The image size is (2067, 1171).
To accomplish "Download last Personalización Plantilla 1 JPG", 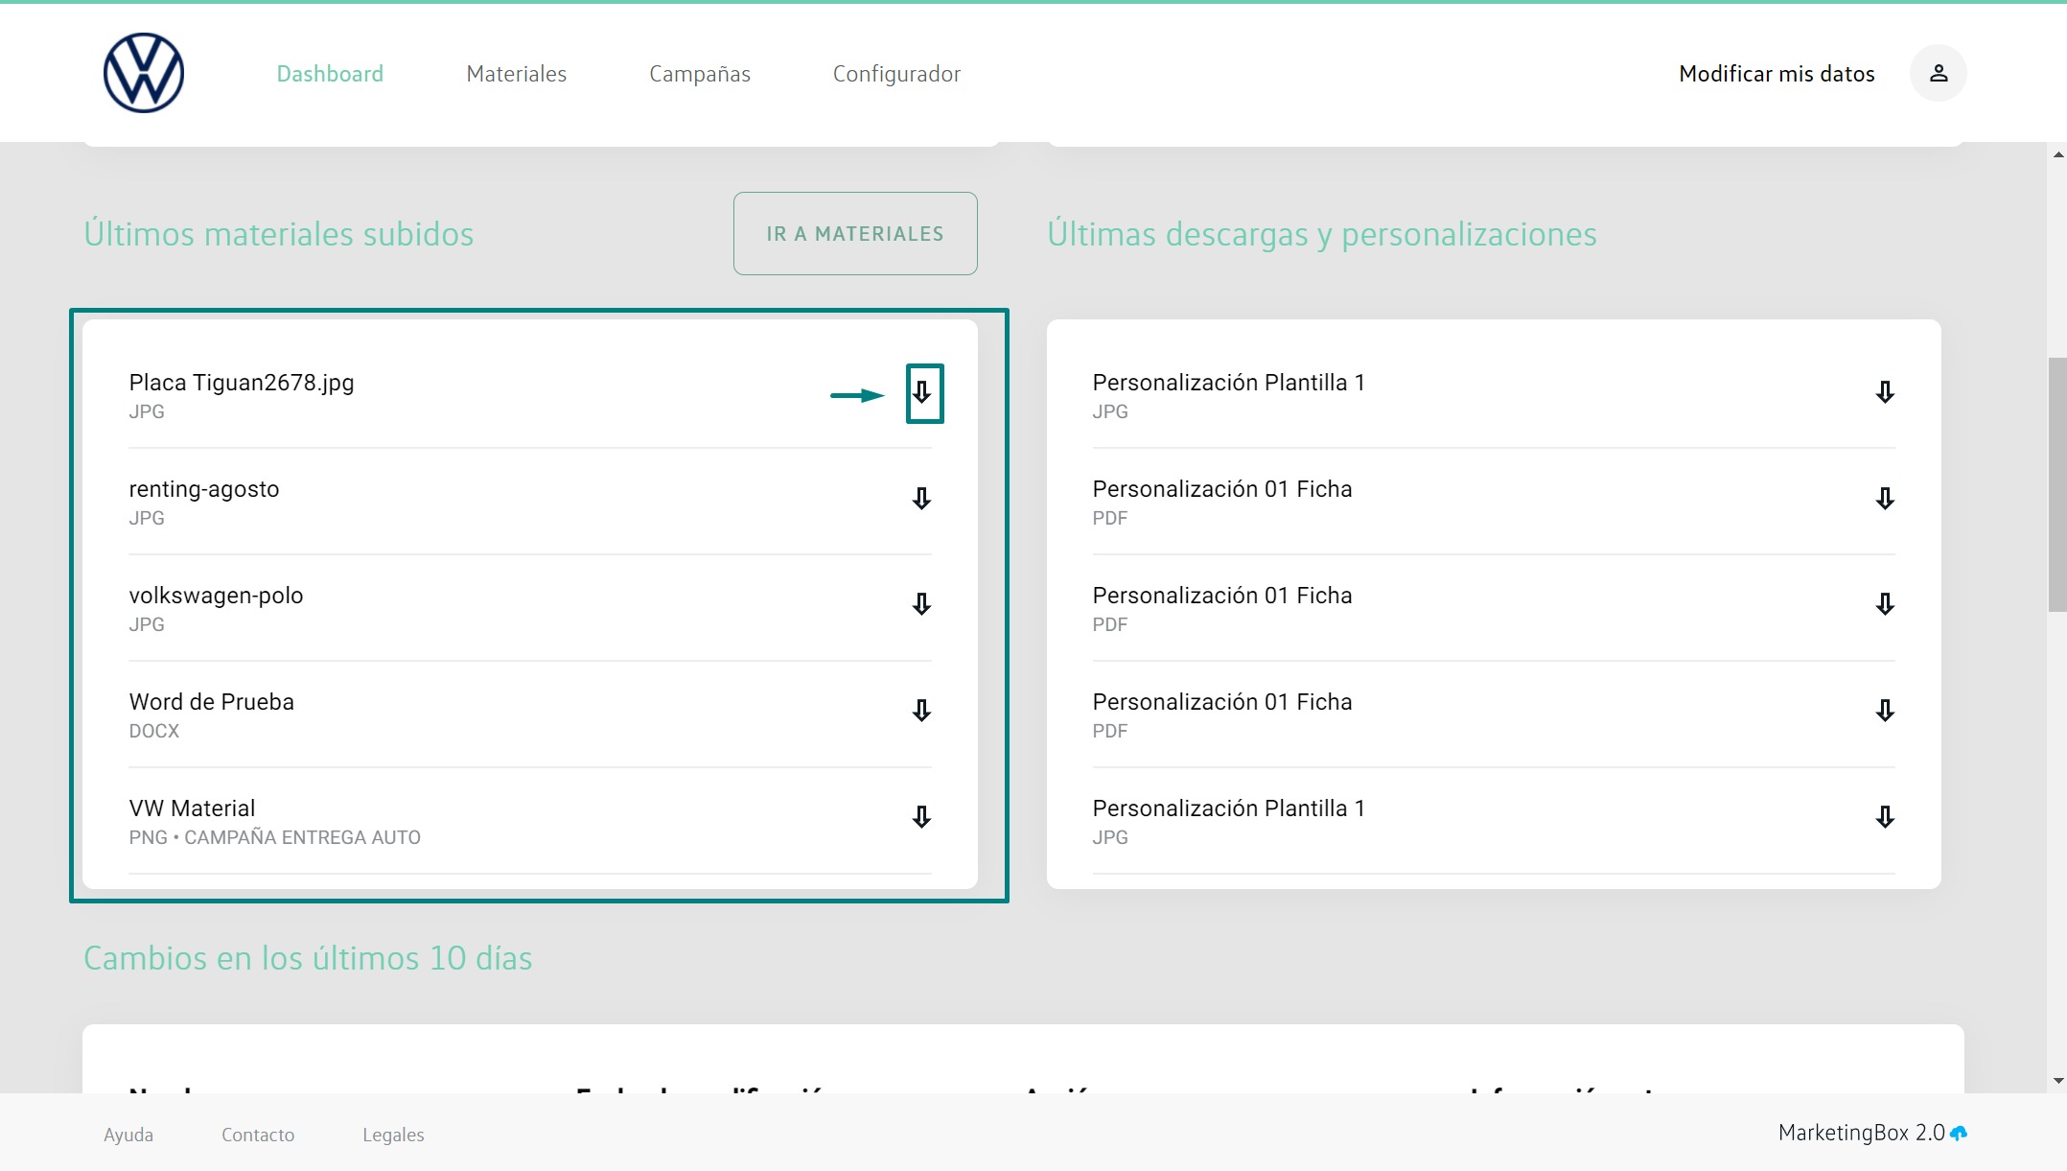I will tap(1885, 817).
